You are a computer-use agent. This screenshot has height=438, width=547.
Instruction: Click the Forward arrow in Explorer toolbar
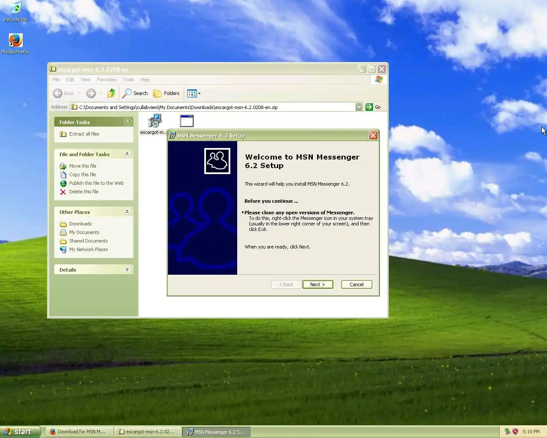(x=91, y=93)
